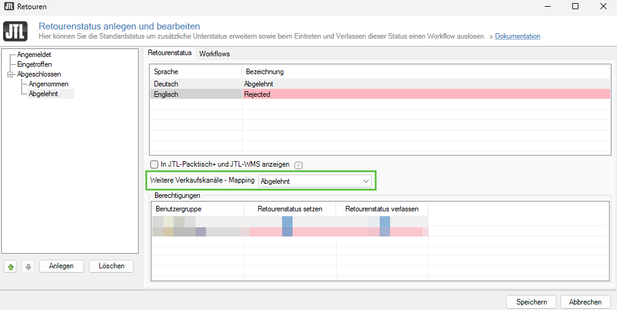Maximize the Retouren window
Image resolution: width=617 pixels, height=310 pixels.
tap(575, 6)
